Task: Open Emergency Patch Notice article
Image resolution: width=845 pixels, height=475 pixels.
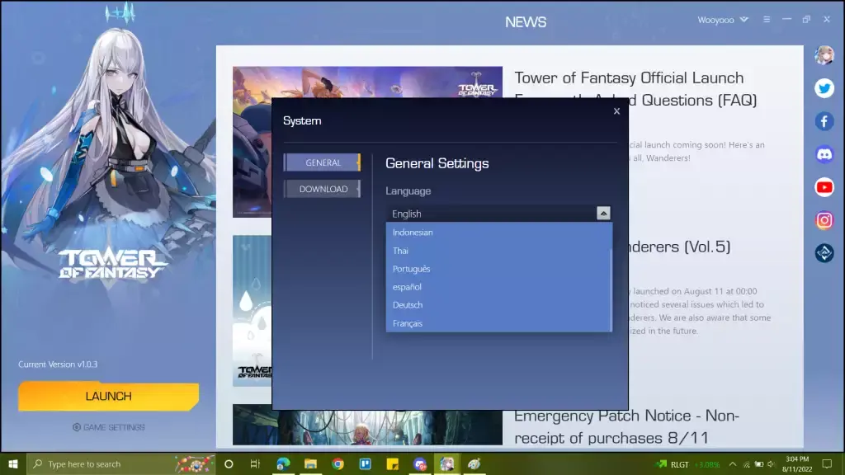Action: pos(626,426)
